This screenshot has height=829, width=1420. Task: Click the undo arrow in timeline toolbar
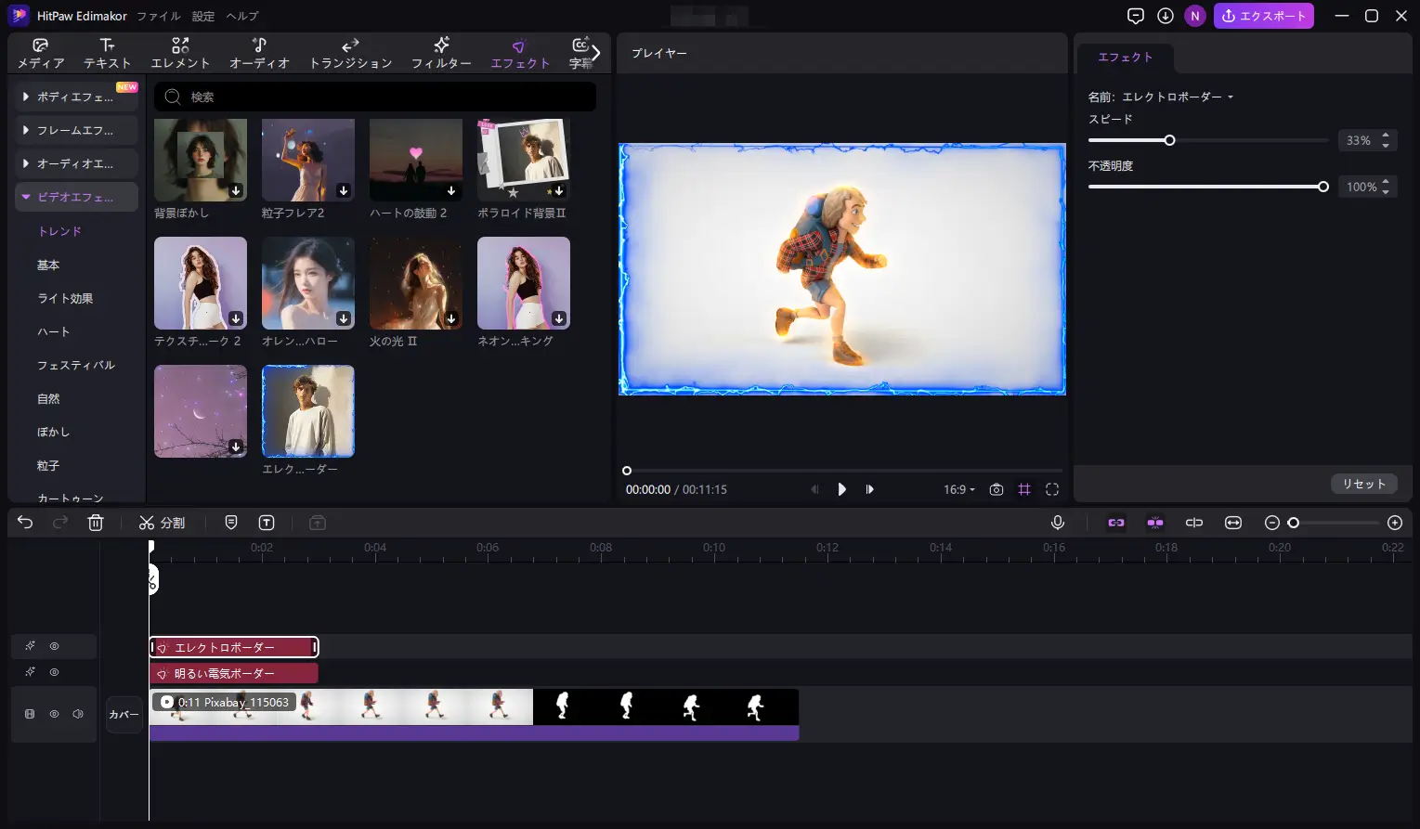25,523
